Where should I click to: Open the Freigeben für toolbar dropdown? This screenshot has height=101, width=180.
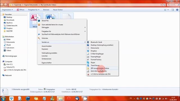click(34, 10)
